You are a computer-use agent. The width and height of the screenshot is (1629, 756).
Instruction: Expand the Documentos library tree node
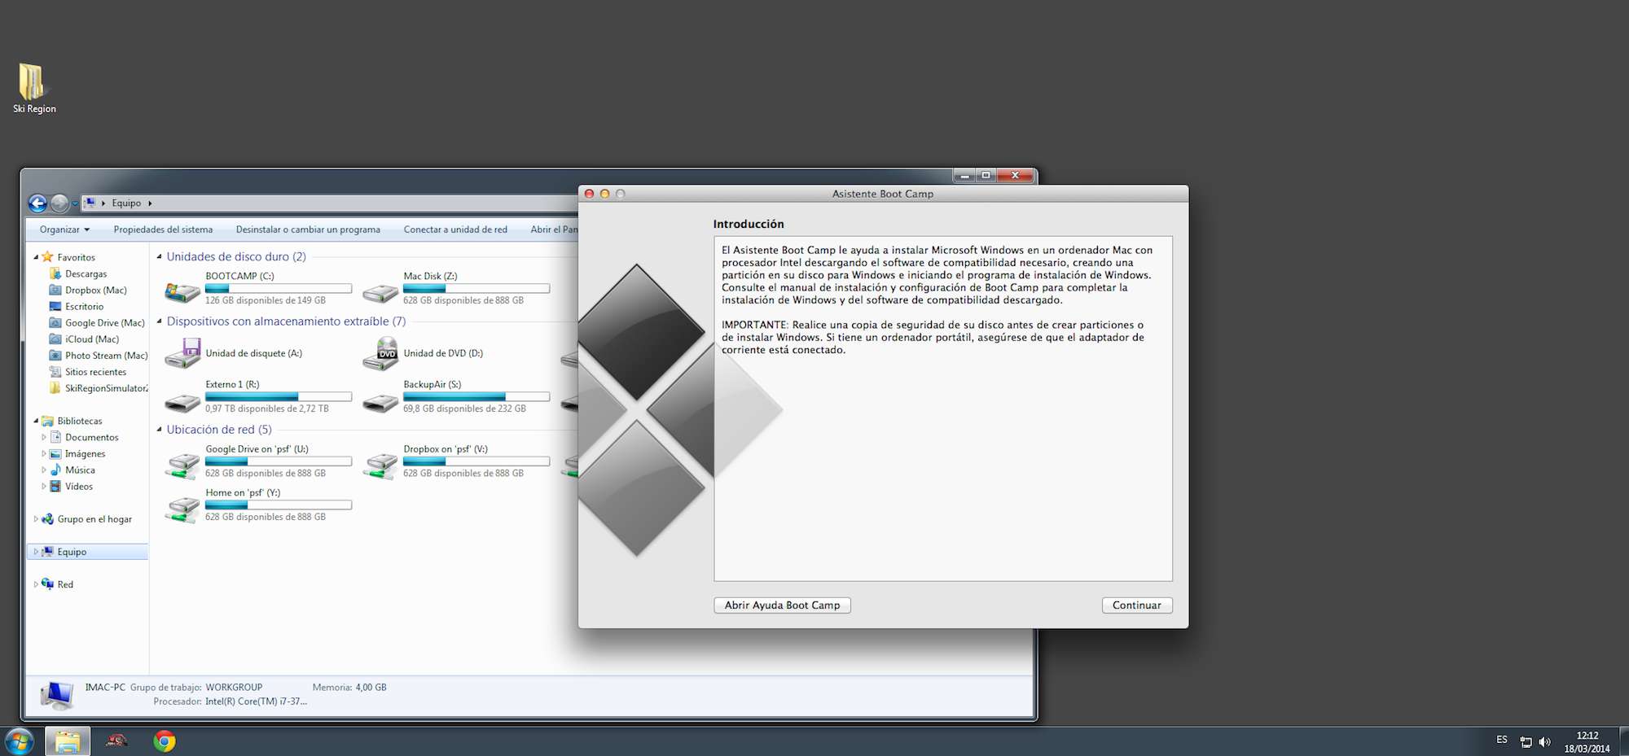[44, 437]
